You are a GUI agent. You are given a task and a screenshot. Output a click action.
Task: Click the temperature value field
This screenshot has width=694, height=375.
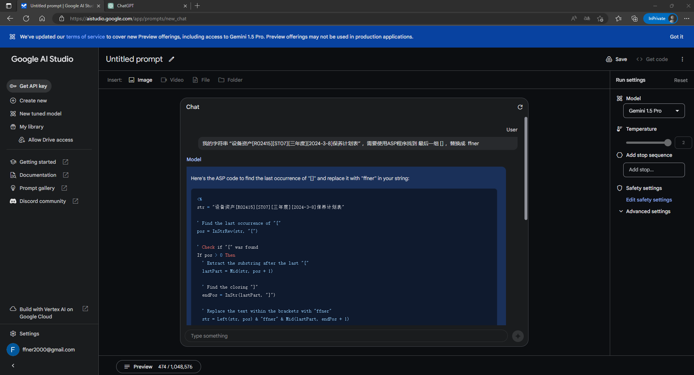pos(683,143)
